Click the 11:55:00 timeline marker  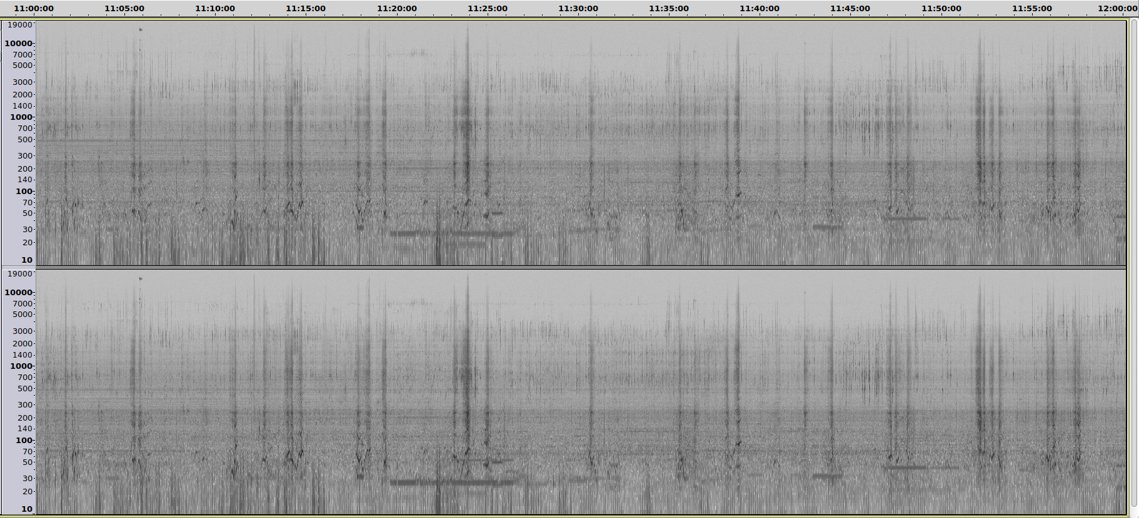pyautogui.click(x=1031, y=9)
